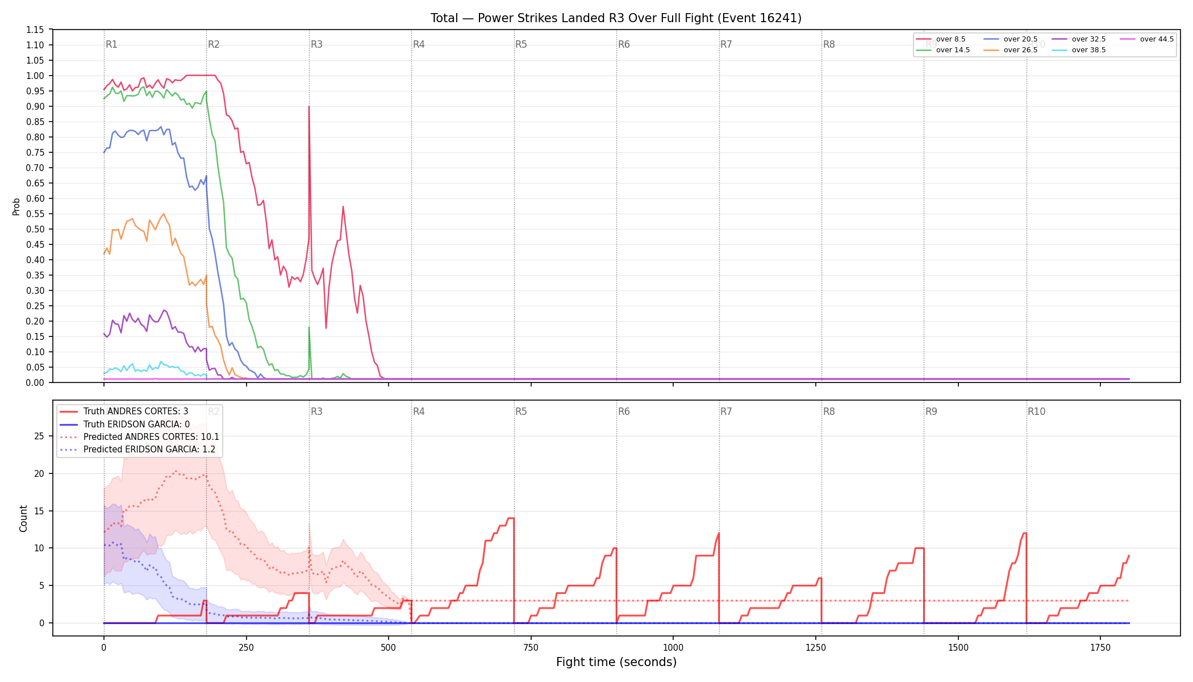The height and width of the screenshot is (682, 1193).
Task: Click the R4 round label in the probability chart
Action: [x=419, y=44]
